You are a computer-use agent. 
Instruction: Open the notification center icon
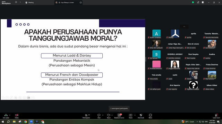(218, 122)
